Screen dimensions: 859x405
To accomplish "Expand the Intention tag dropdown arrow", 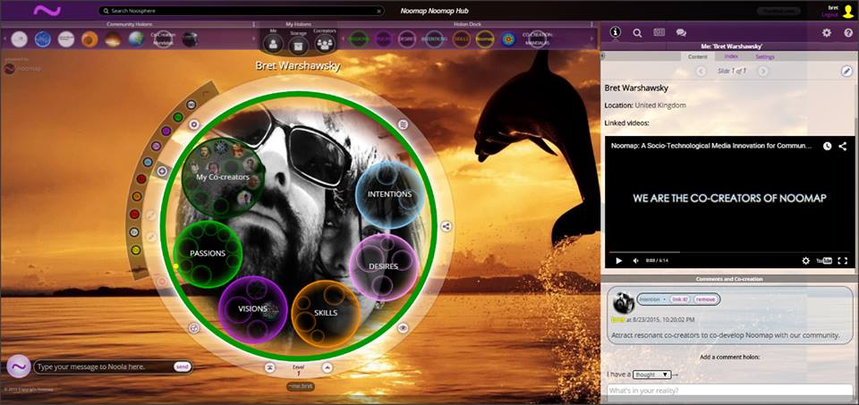I will coord(665,300).
